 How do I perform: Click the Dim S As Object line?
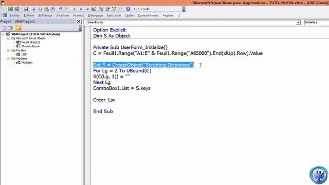tap(112, 36)
